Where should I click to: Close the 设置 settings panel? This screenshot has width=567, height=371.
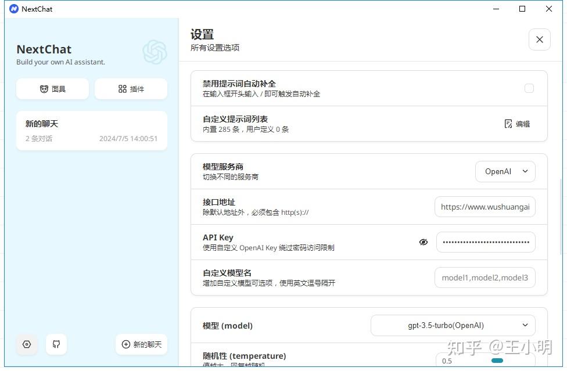pos(539,39)
